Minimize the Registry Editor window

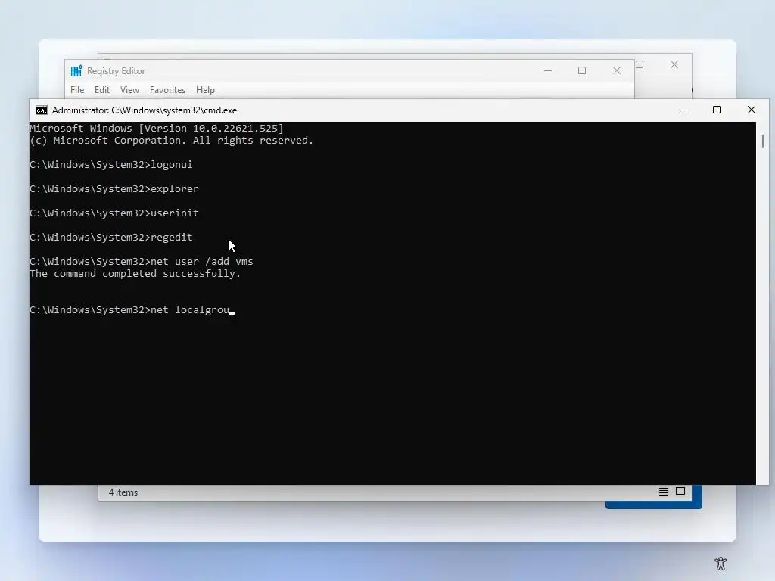[548, 70]
